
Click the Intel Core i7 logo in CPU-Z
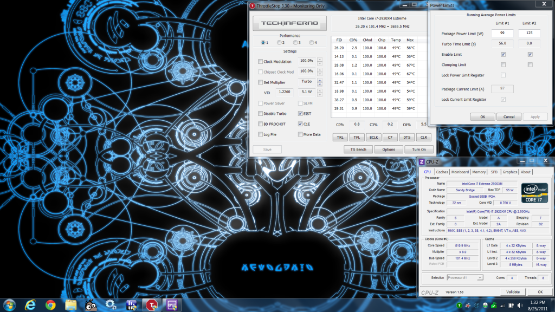[x=534, y=193]
